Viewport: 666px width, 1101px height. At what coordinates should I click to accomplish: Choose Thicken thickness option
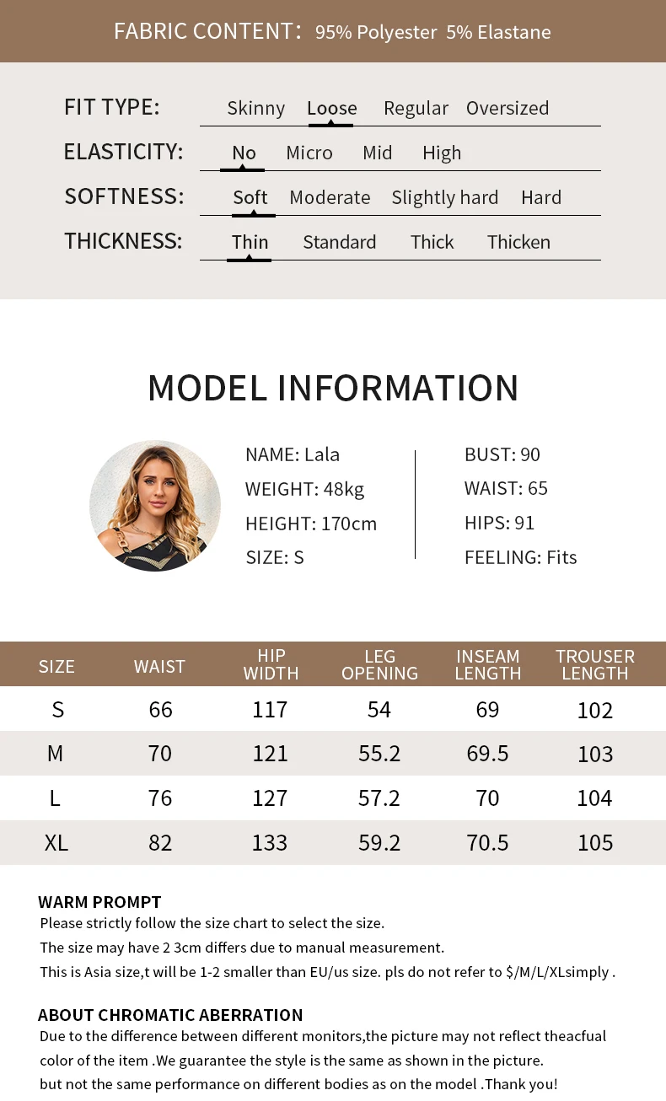518,243
